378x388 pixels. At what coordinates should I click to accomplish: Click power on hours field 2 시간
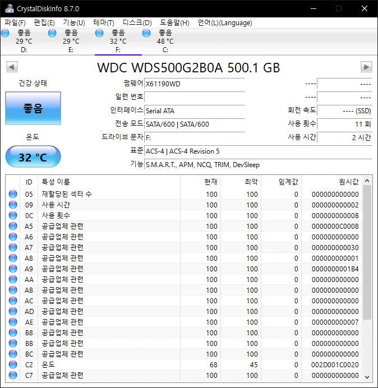(344, 137)
